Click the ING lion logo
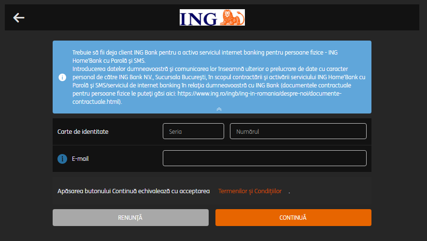Image resolution: width=427 pixels, height=241 pixels. [x=212, y=17]
